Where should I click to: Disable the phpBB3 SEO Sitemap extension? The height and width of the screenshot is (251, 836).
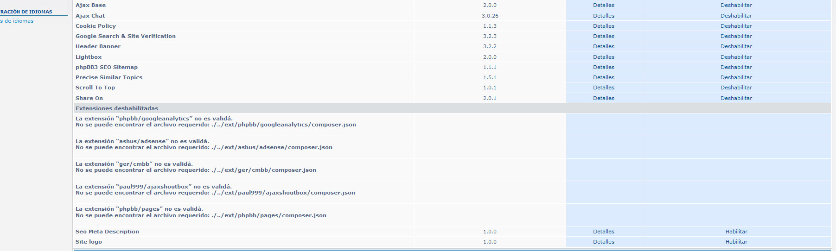(x=736, y=67)
